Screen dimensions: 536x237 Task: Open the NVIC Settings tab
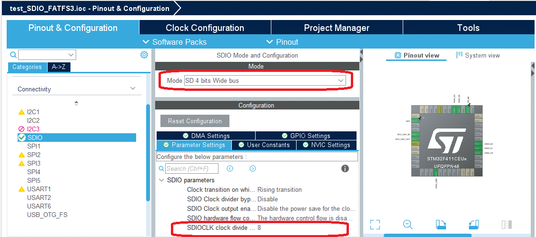tap(327, 145)
